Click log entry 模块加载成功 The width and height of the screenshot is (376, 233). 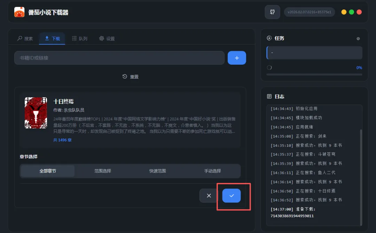pos(296,118)
